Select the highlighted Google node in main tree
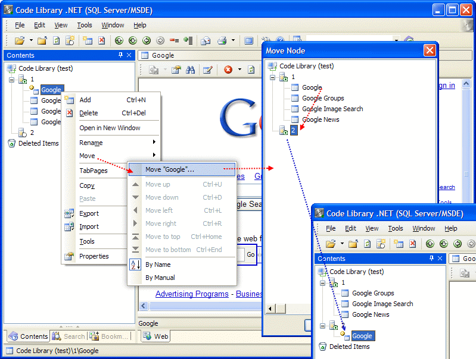This screenshot has height=359, width=476. (51, 90)
